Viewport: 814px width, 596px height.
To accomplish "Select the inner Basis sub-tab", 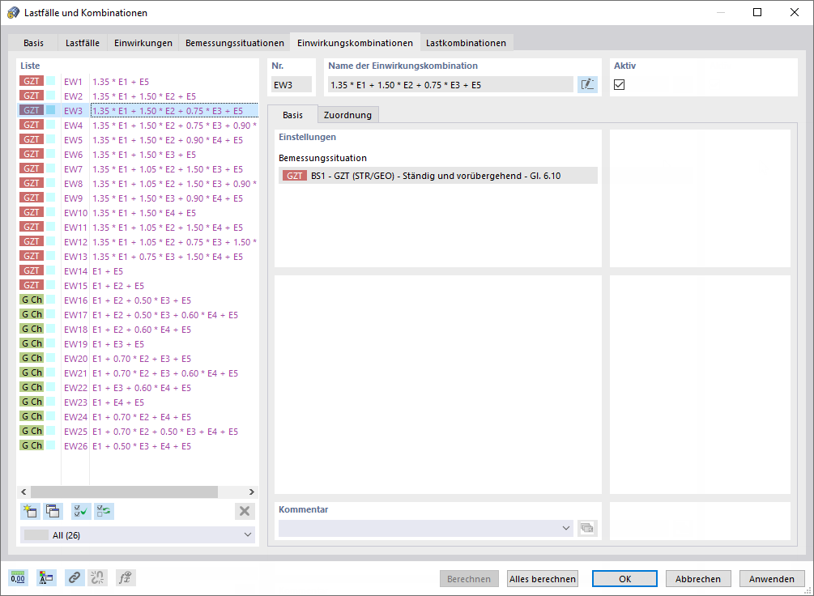I will click(292, 115).
